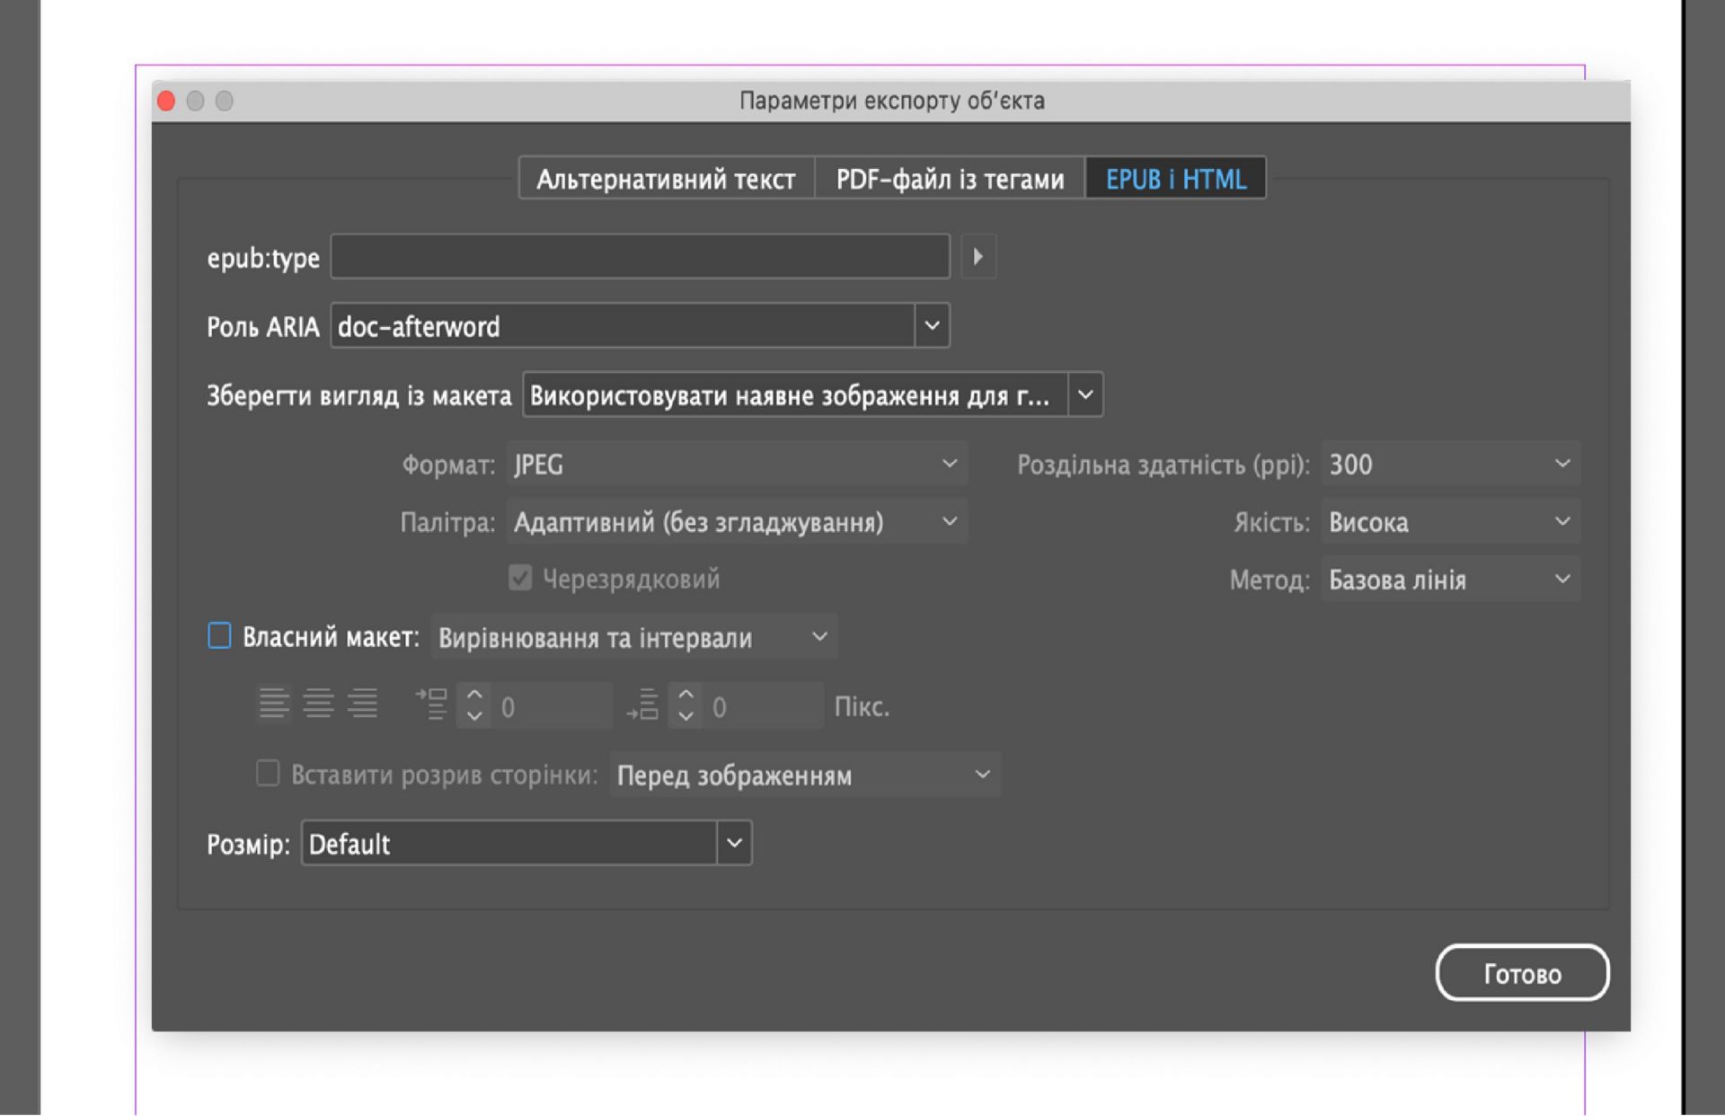This screenshot has width=1725, height=1116.
Task: Open the epub:type preset flyout arrow
Action: [978, 257]
